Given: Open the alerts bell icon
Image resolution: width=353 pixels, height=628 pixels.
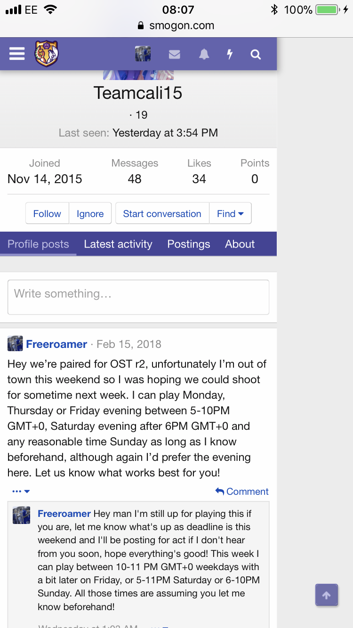Looking at the screenshot, I should click(204, 55).
